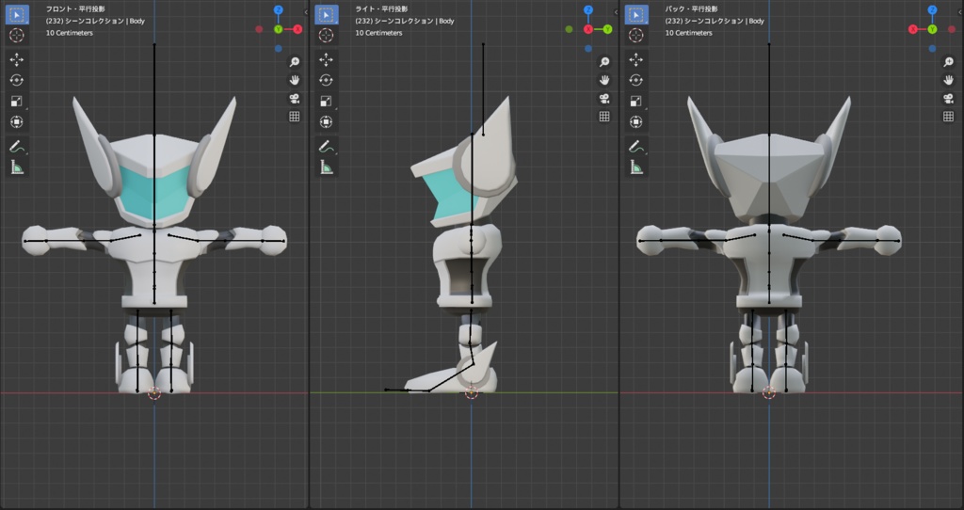The width and height of the screenshot is (964, 510).
Task: Activate the Rotate tool in Front viewport
Action: (x=17, y=80)
